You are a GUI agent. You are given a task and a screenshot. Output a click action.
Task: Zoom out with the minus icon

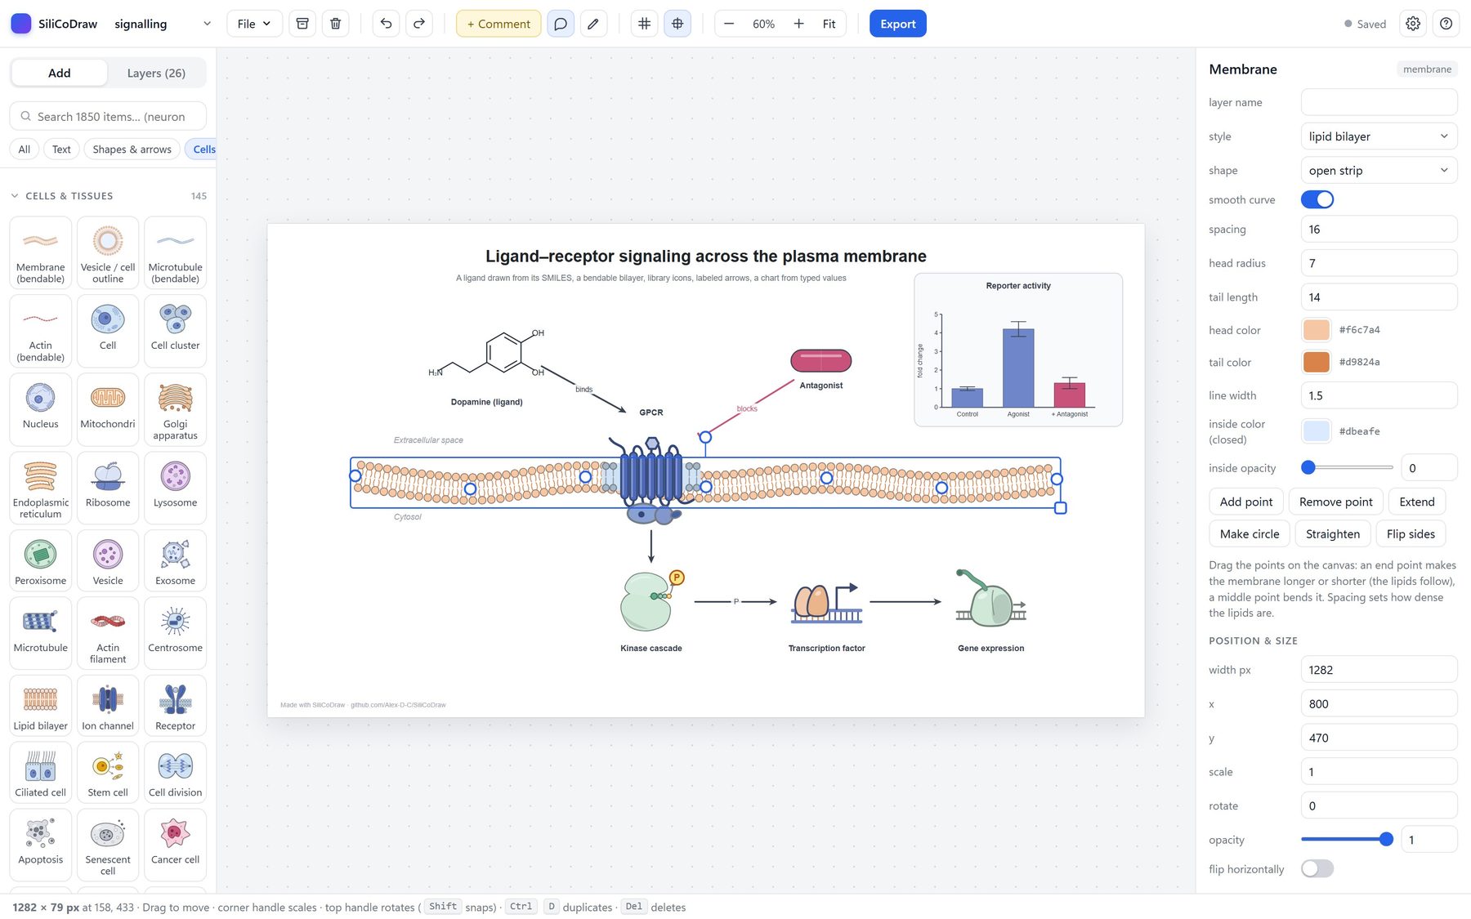[729, 24]
